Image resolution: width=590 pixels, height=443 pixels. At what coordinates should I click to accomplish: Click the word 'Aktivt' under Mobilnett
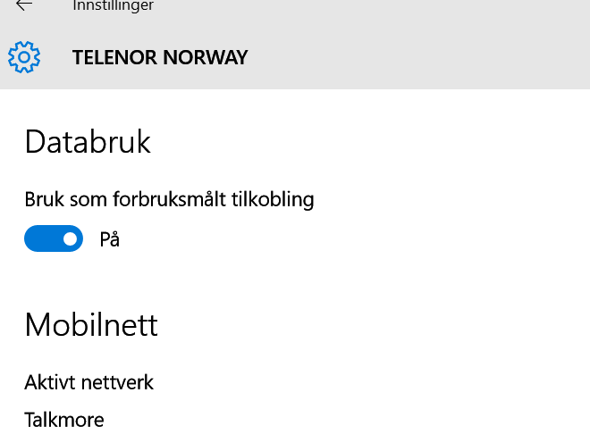pos(50,382)
